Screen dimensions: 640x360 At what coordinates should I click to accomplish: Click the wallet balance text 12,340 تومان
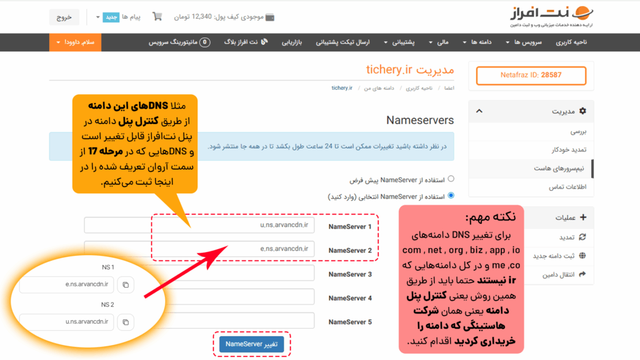[218, 17]
